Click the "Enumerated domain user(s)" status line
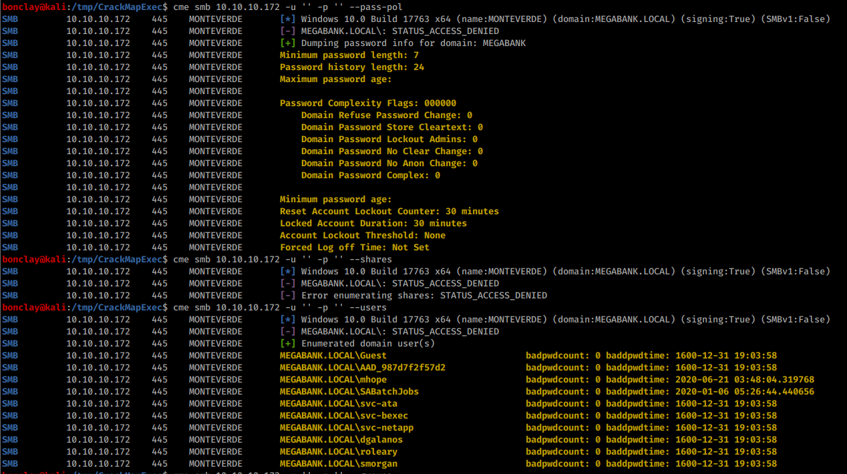The image size is (847, 474). pos(367,344)
